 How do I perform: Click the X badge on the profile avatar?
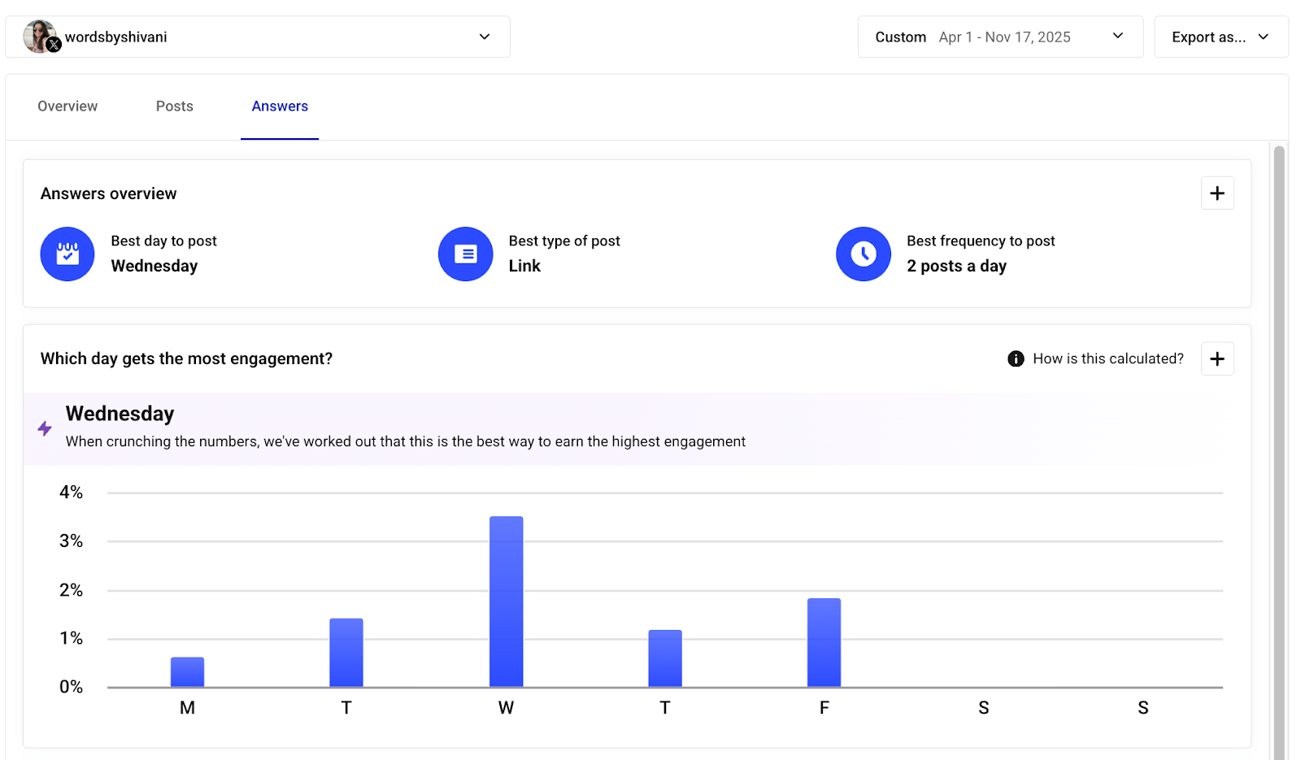(54, 46)
